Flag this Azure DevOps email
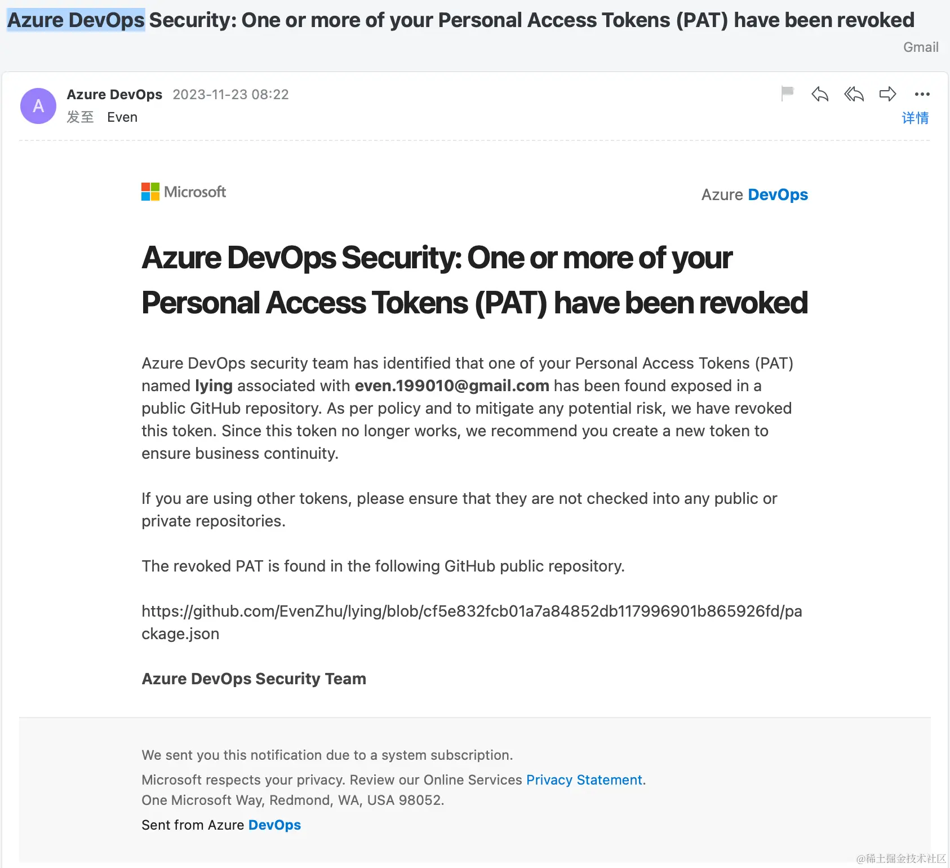950x868 pixels. tap(787, 94)
